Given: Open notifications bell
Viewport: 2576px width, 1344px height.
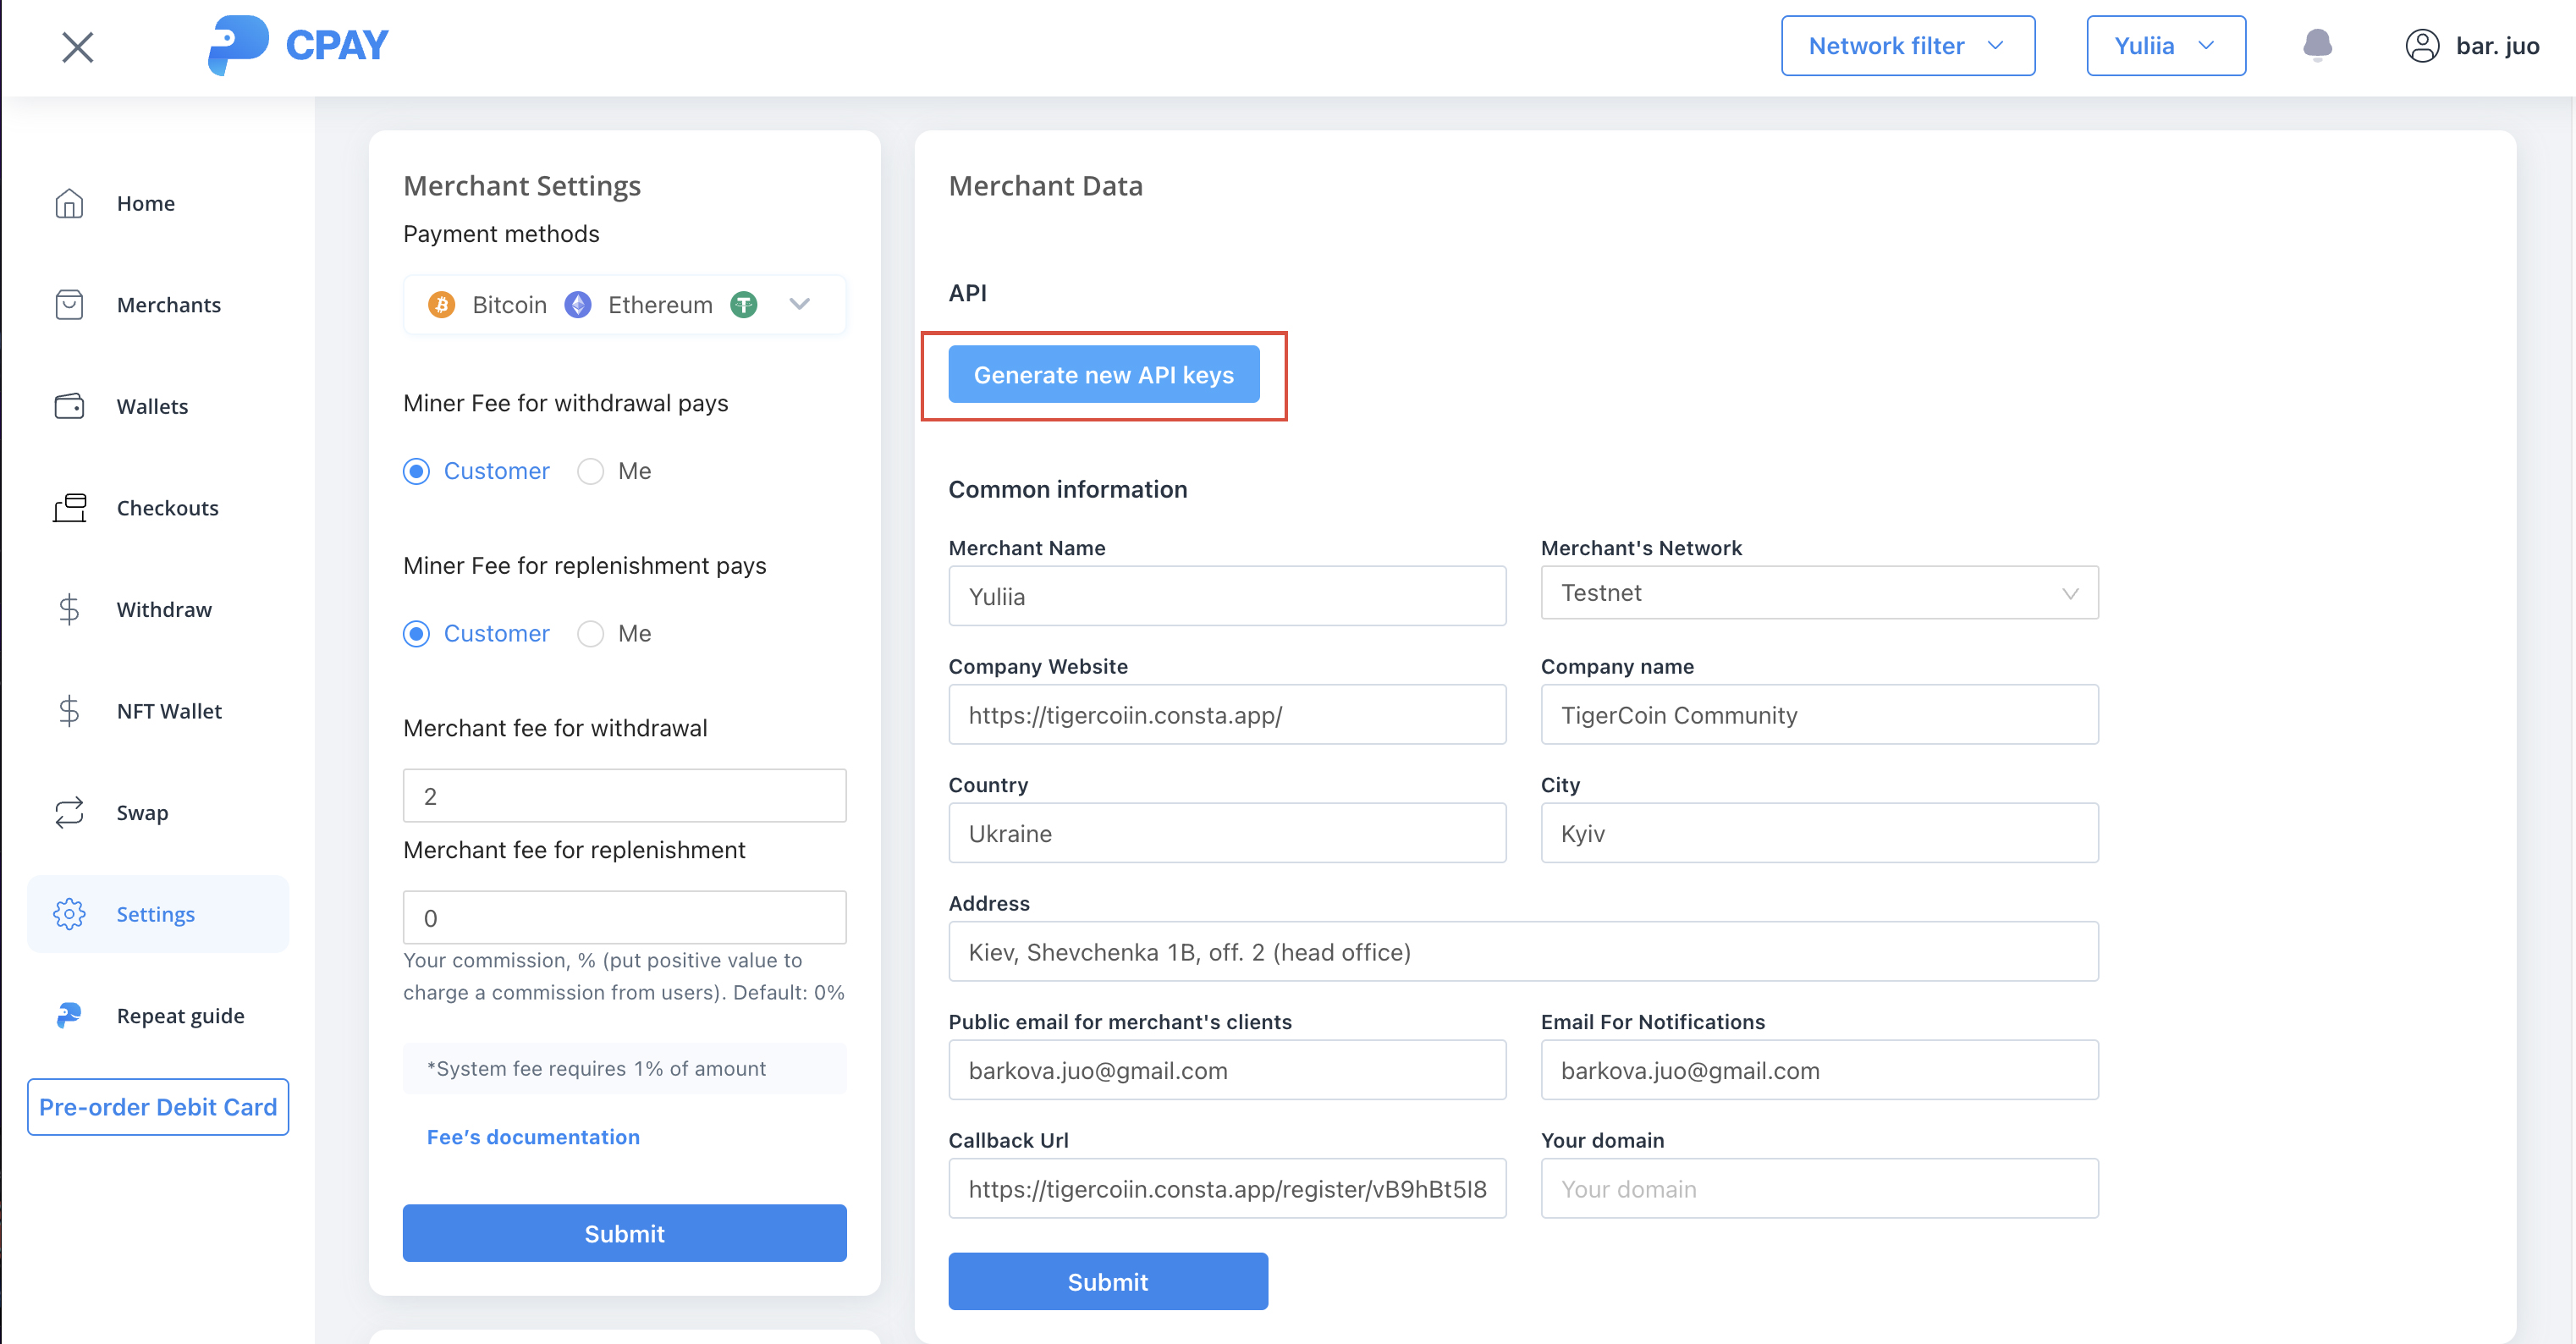Looking at the screenshot, I should coord(2317,45).
